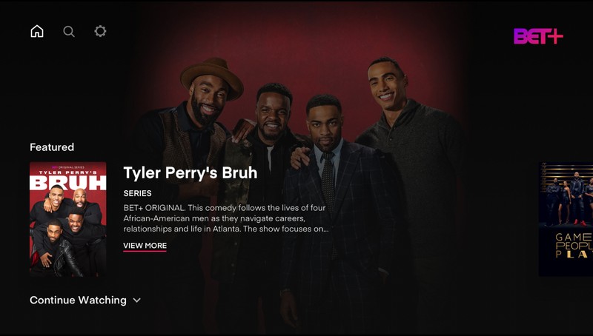593x336 pixels.
Task: Click the original series badge atop Bruh poster
Action: click(x=68, y=167)
